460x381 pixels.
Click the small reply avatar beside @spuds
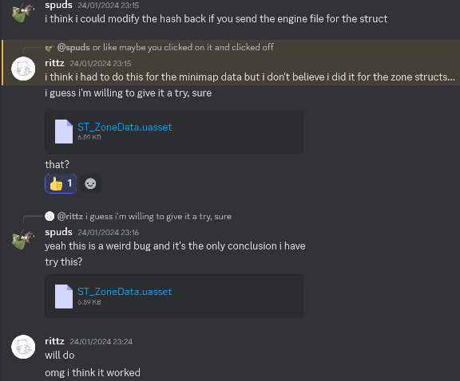click(x=50, y=47)
